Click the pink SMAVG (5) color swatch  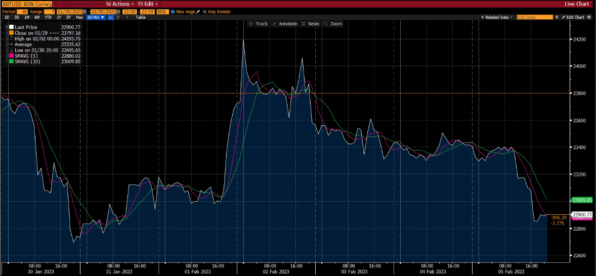[11, 56]
